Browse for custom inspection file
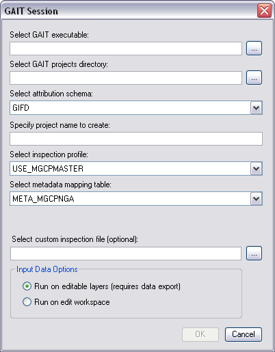This screenshot has height=352, width=275. pos(254,254)
